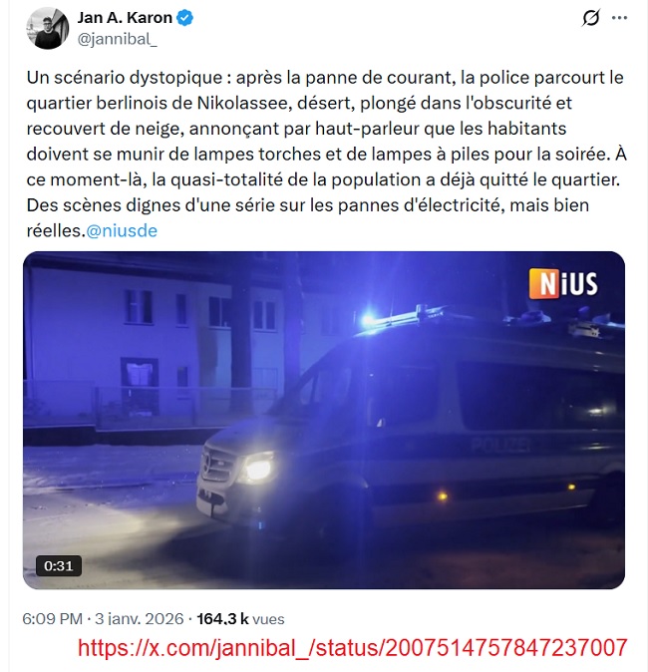Click the POLIZEI lettering on the van

(x=500, y=445)
